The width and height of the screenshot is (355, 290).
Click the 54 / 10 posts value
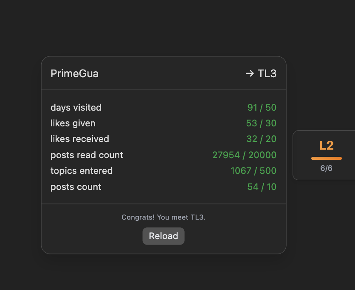click(262, 187)
